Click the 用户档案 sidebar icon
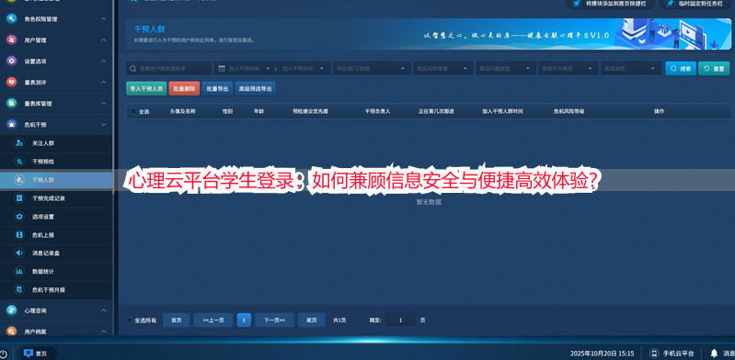 click(x=12, y=332)
